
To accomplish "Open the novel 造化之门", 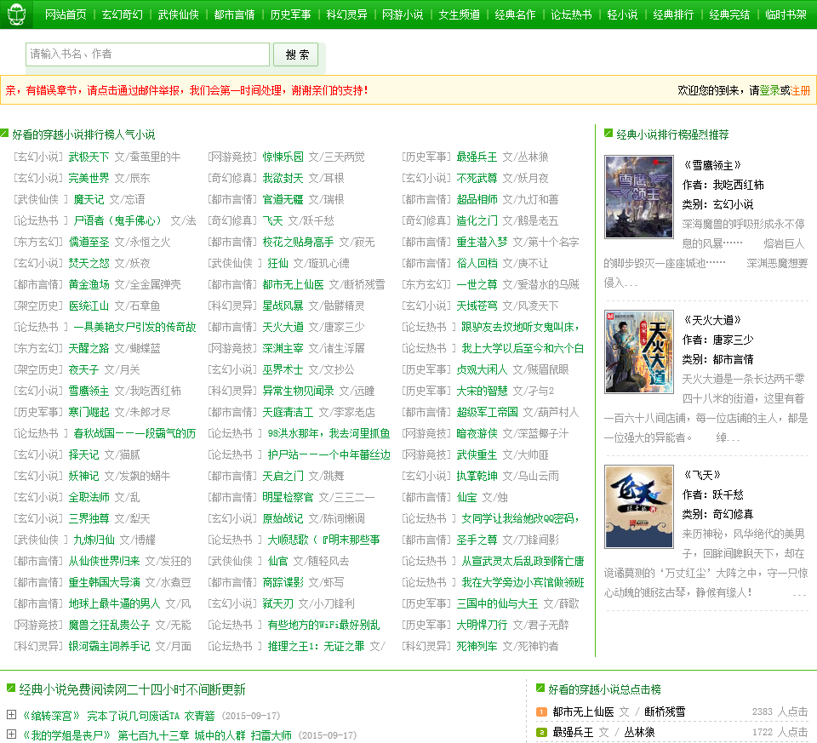I will pos(477,221).
